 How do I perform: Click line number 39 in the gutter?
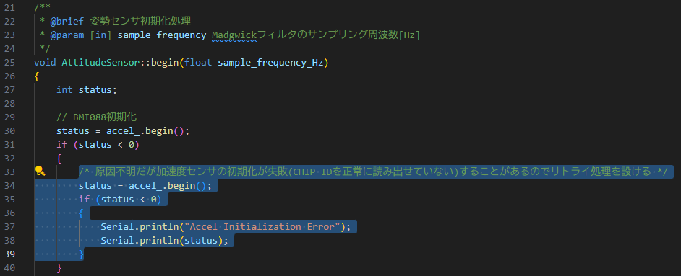[9, 254]
